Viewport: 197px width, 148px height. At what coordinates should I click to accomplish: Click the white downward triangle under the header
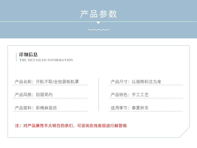click(x=98, y=23)
